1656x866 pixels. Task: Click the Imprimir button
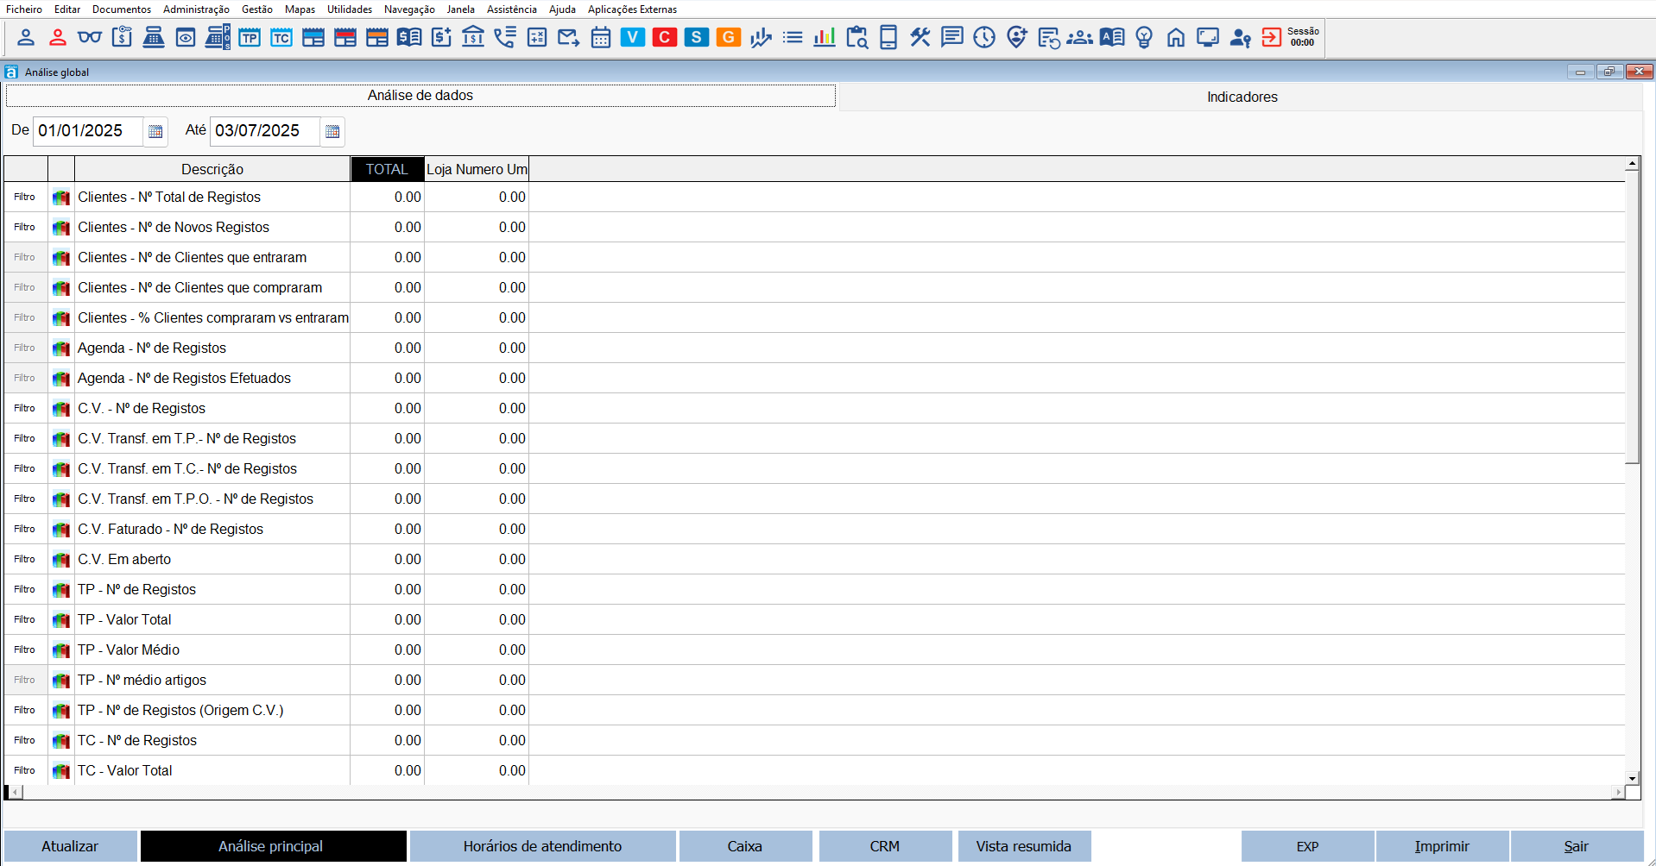[x=1441, y=846]
